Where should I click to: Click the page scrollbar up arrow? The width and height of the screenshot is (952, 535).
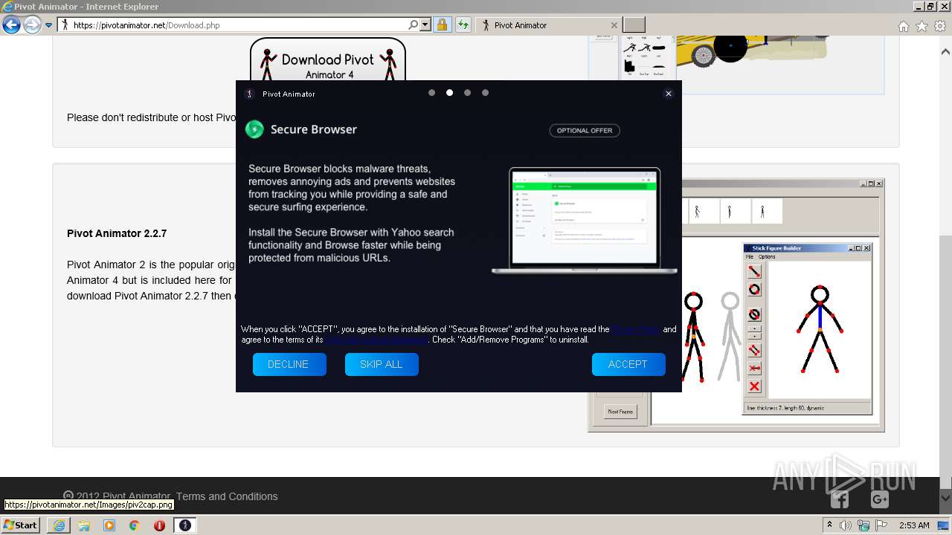click(945, 52)
